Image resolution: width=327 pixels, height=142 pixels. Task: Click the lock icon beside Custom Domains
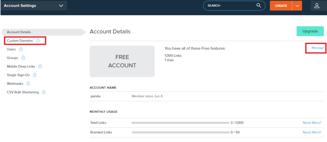[x=38, y=41]
